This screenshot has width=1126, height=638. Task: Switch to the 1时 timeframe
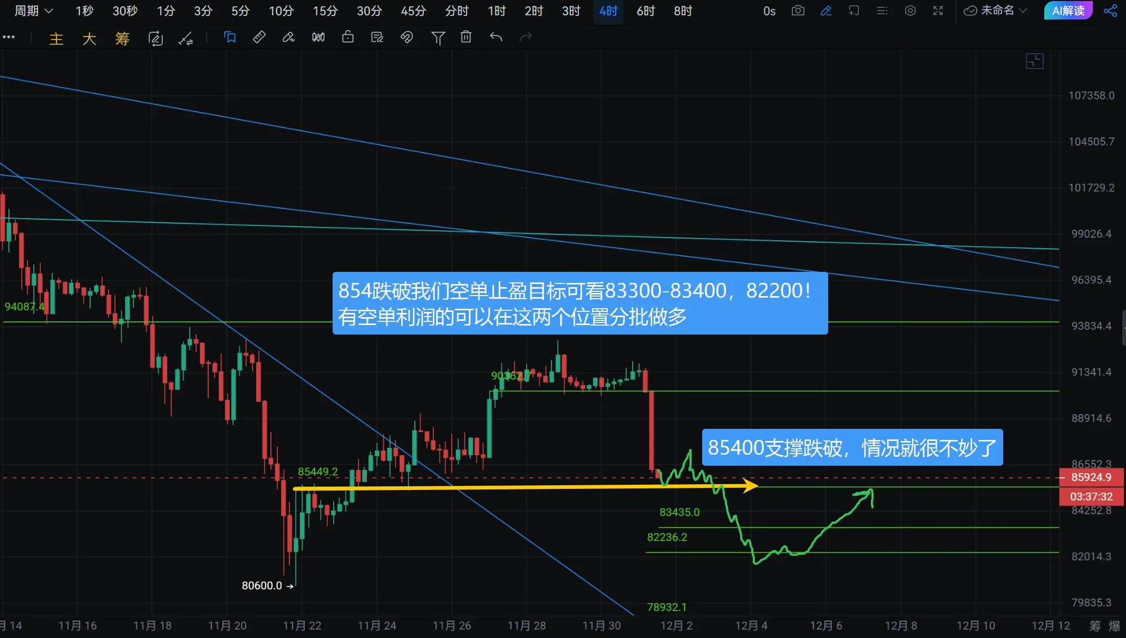[x=497, y=11]
